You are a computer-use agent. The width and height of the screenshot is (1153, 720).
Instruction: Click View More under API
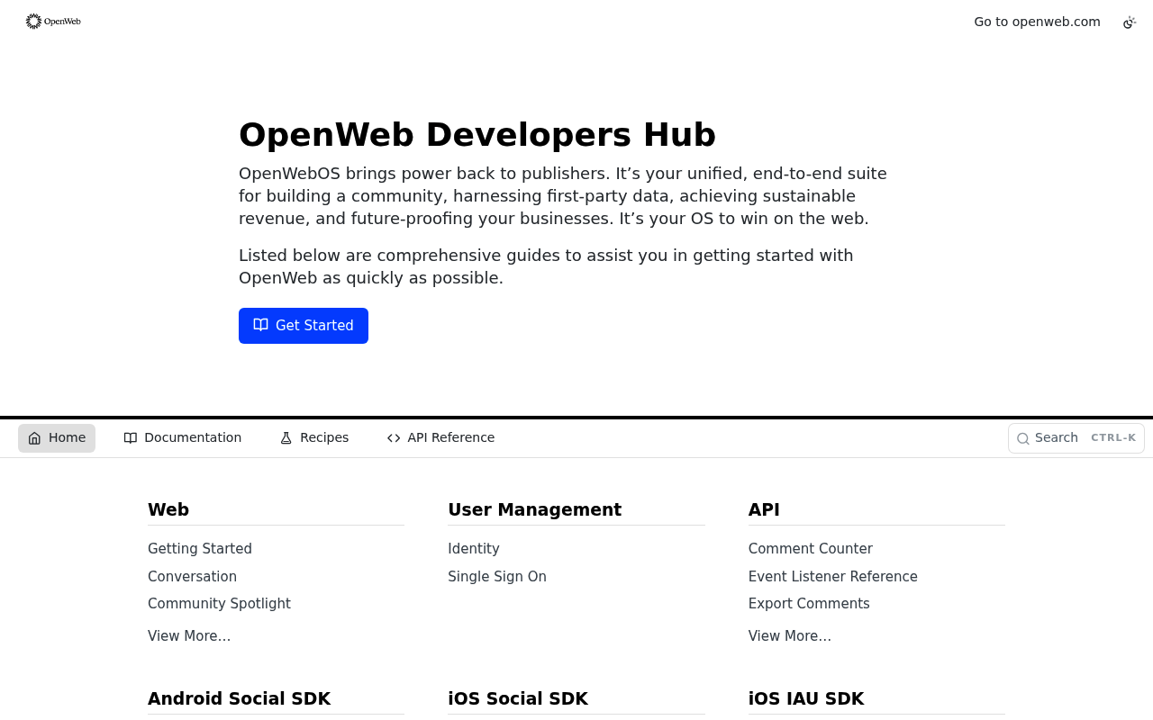[x=790, y=636]
